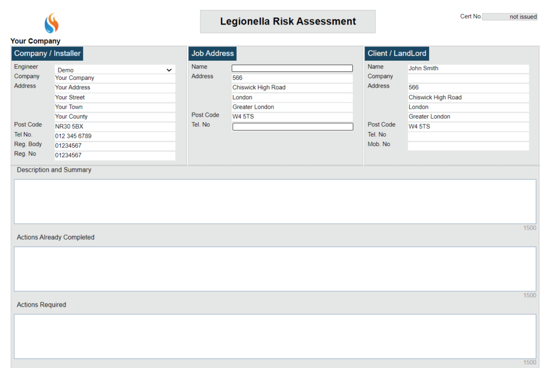The width and height of the screenshot is (547, 368).
Task: Click the installer Reg. No field 01234567
Action: coord(114,155)
